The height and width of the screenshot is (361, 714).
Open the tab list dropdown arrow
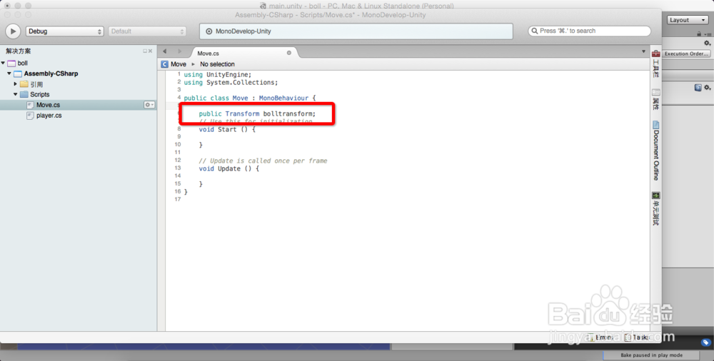click(643, 51)
